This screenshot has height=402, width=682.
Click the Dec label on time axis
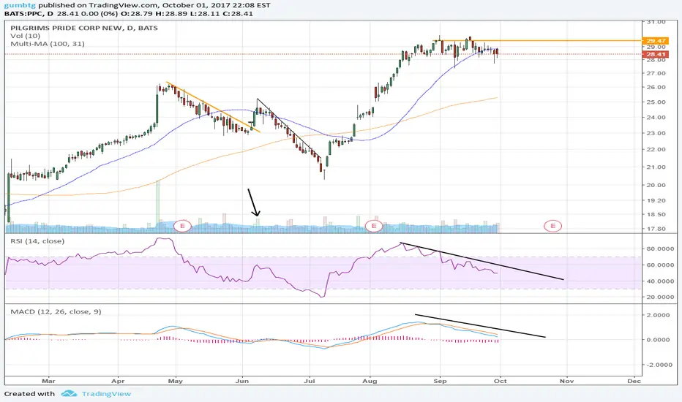point(634,381)
